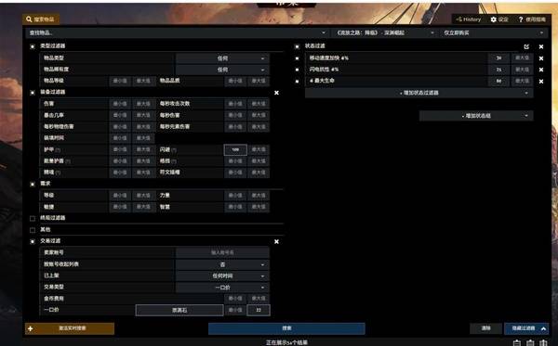
Task: Open the 增加状态组 dropdown
Action: 476,116
